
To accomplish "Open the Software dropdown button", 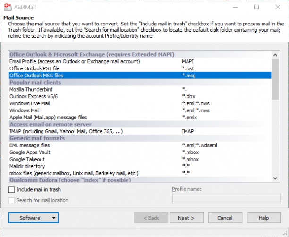I will point(34,218).
